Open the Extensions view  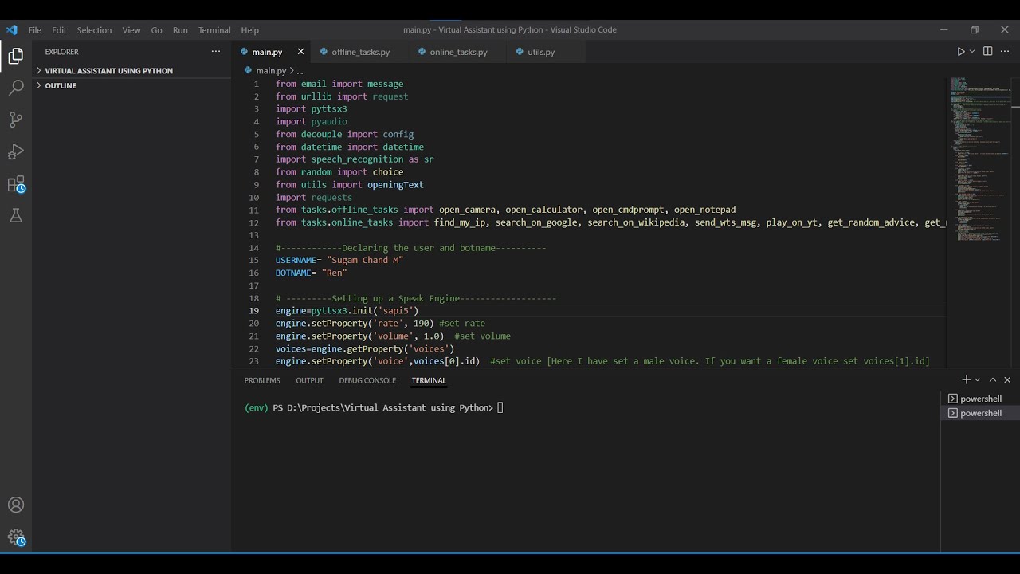[x=16, y=184]
